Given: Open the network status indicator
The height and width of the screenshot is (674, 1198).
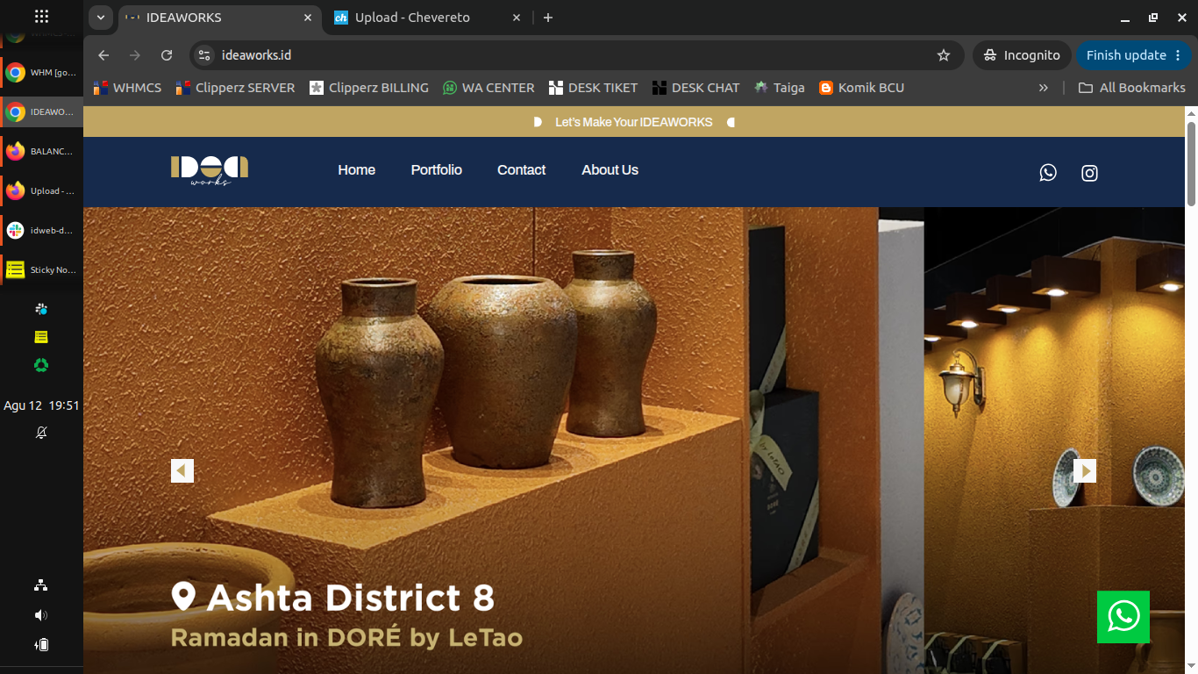Looking at the screenshot, I should (41, 585).
